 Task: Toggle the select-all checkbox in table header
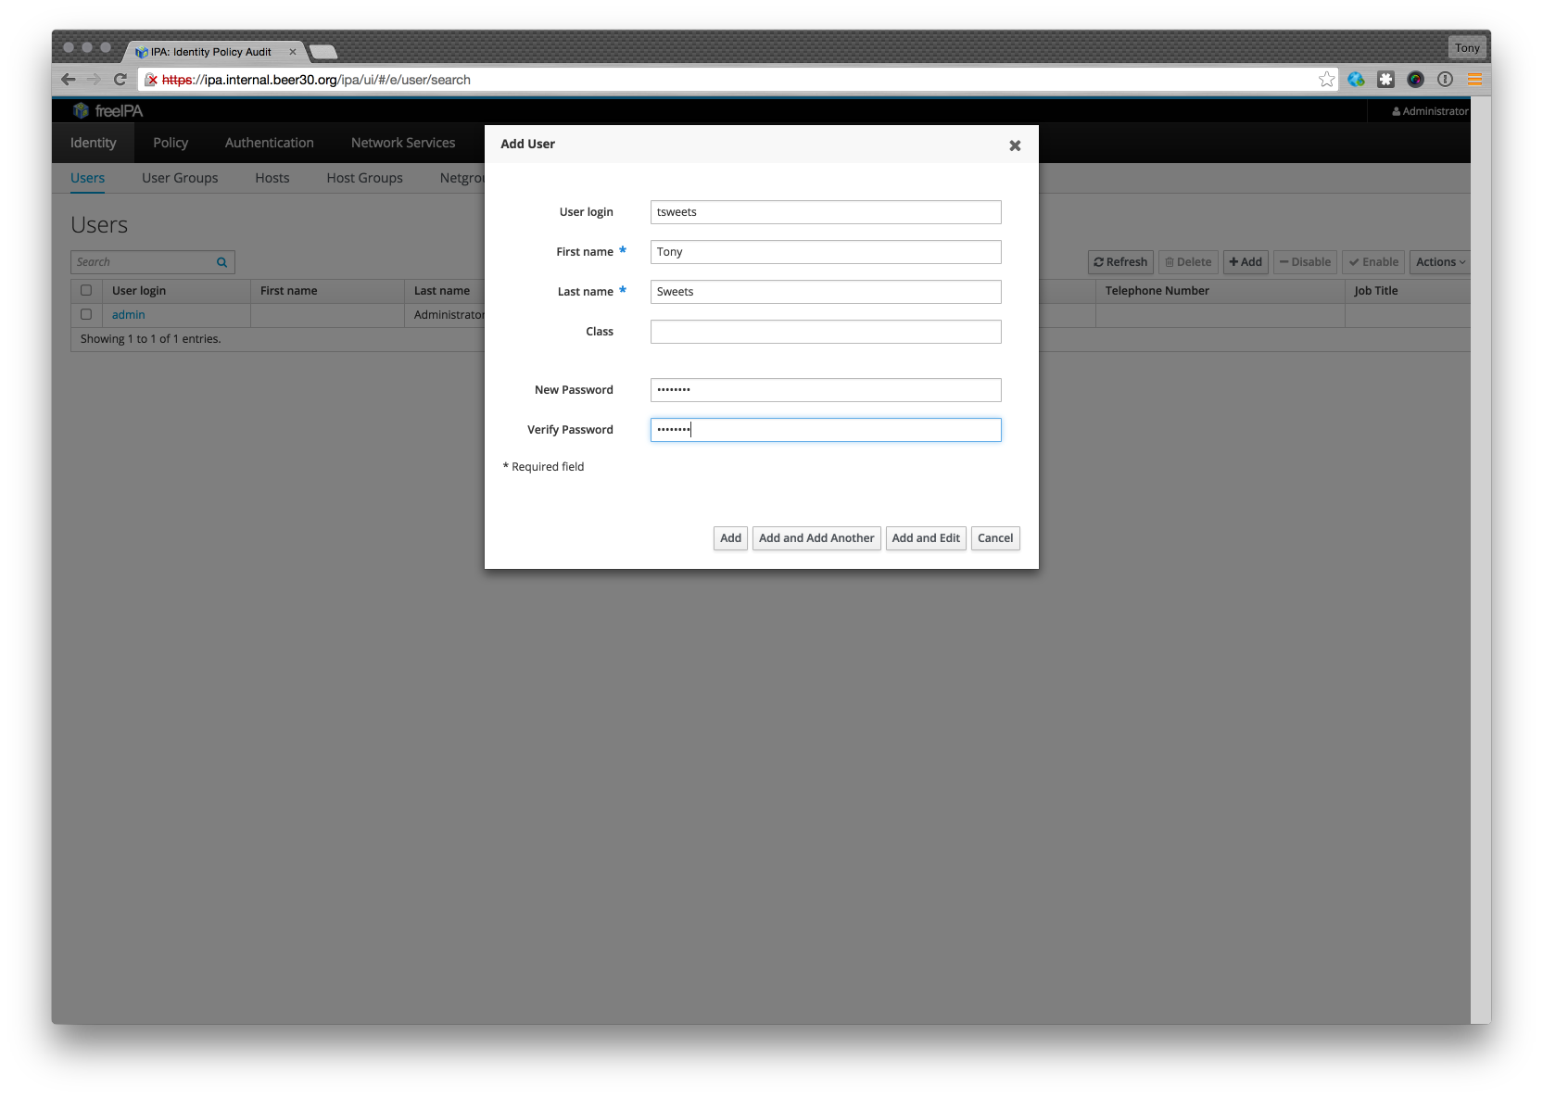(86, 291)
